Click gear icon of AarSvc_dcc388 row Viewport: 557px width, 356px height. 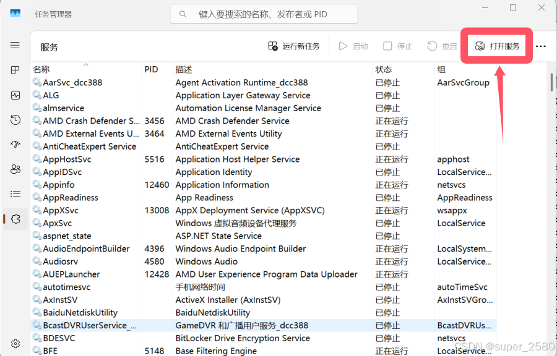(x=37, y=82)
